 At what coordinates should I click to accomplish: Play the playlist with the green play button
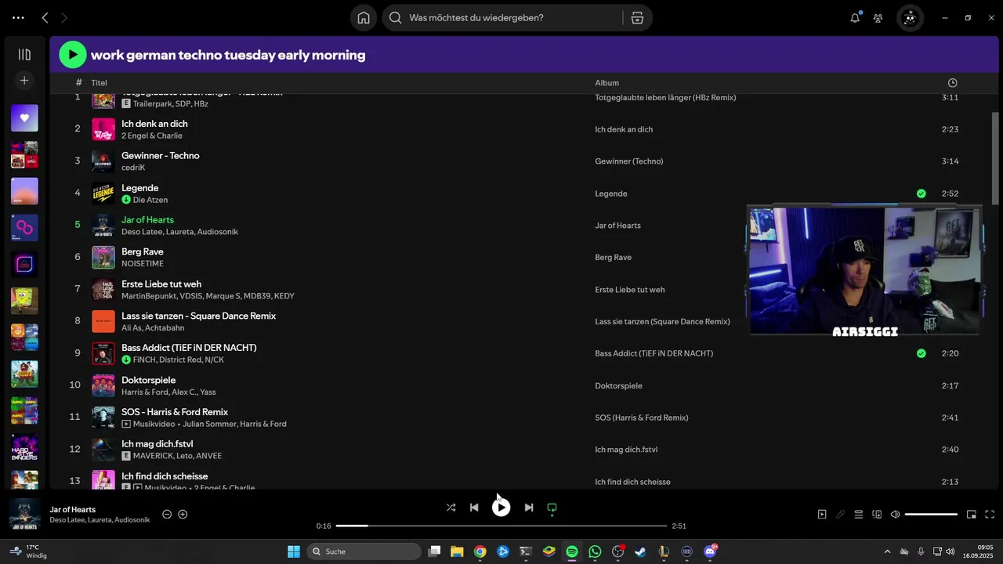(x=73, y=55)
